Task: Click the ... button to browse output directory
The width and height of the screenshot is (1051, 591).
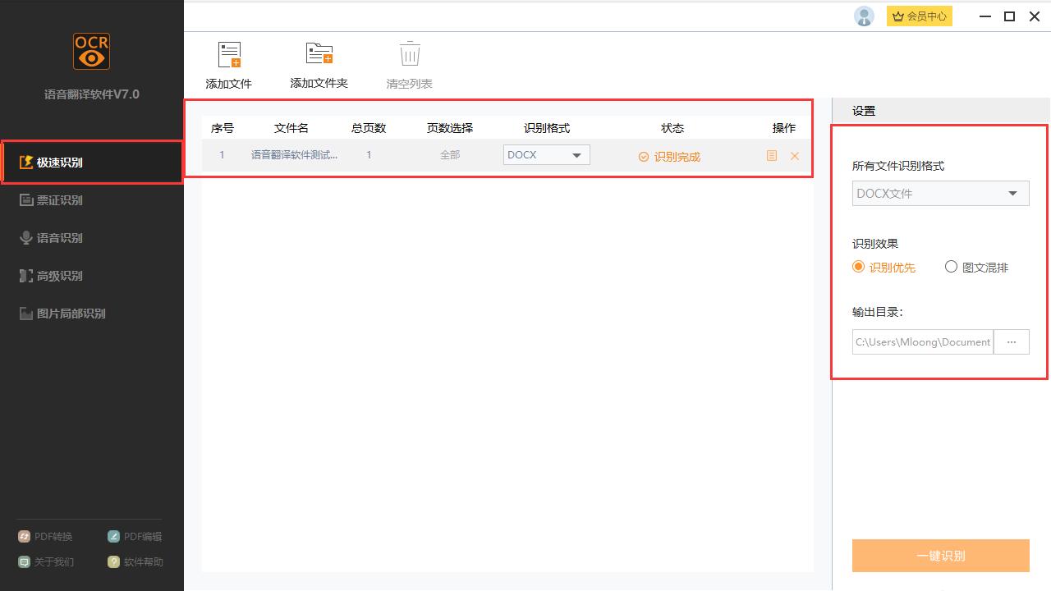Action: tap(1012, 341)
